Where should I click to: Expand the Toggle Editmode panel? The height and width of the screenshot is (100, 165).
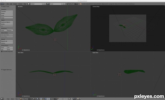coord(2,70)
